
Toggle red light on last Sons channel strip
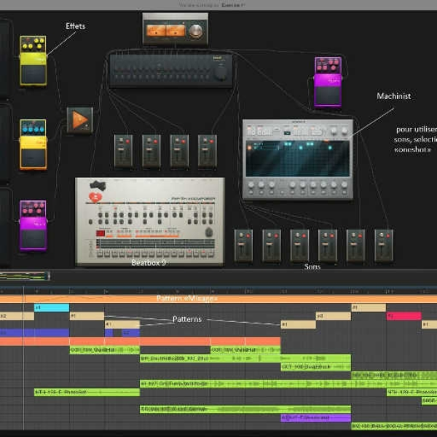click(388, 236)
